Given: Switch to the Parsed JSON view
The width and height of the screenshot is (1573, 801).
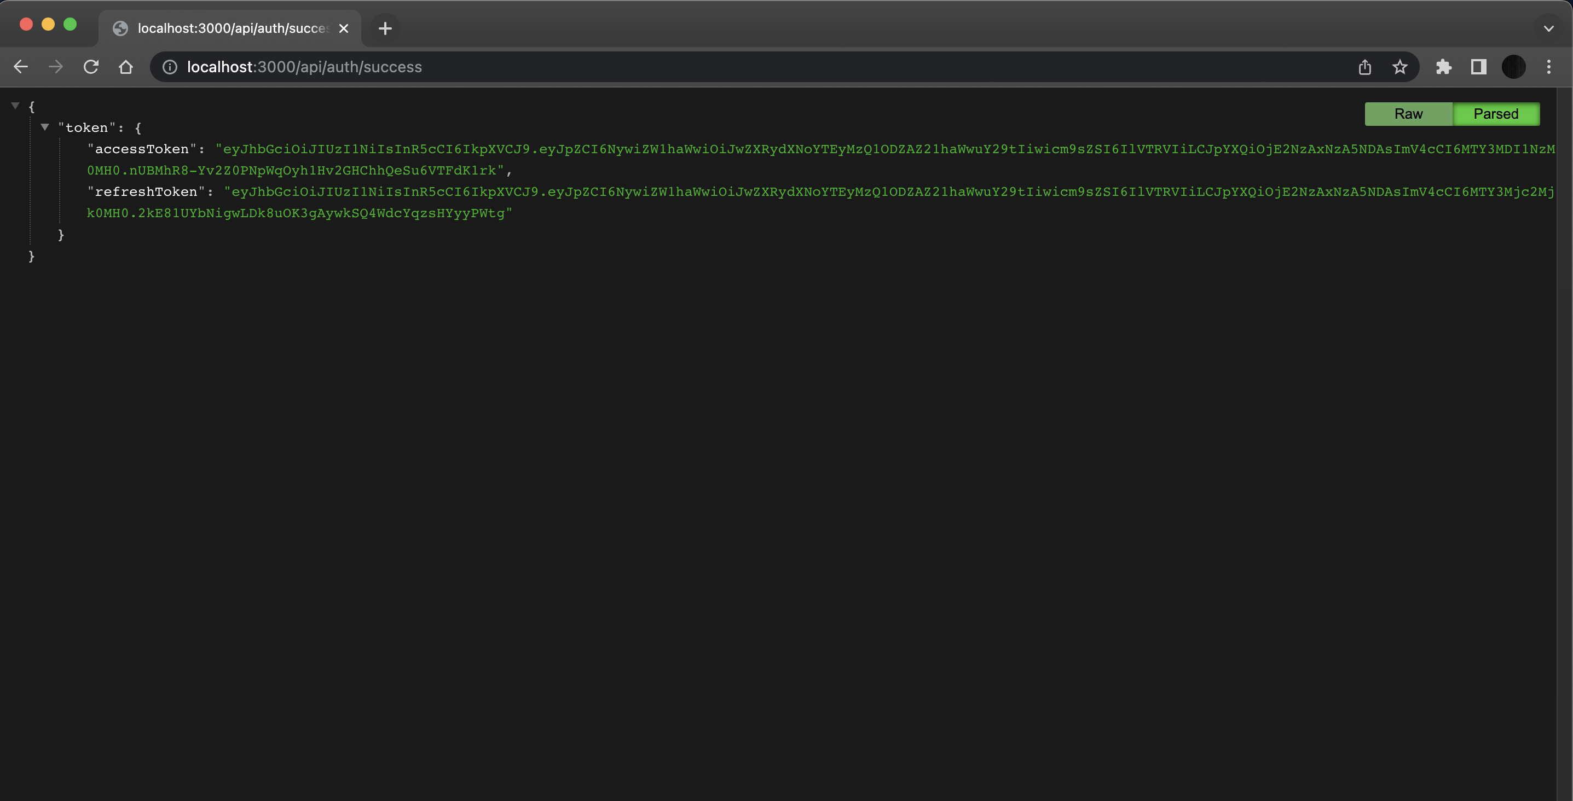Looking at the screenshot, I should point(1495,114).
